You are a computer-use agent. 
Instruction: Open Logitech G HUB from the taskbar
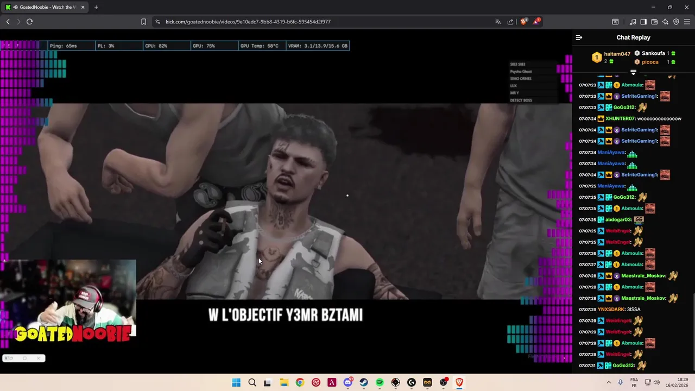[412, 382]
